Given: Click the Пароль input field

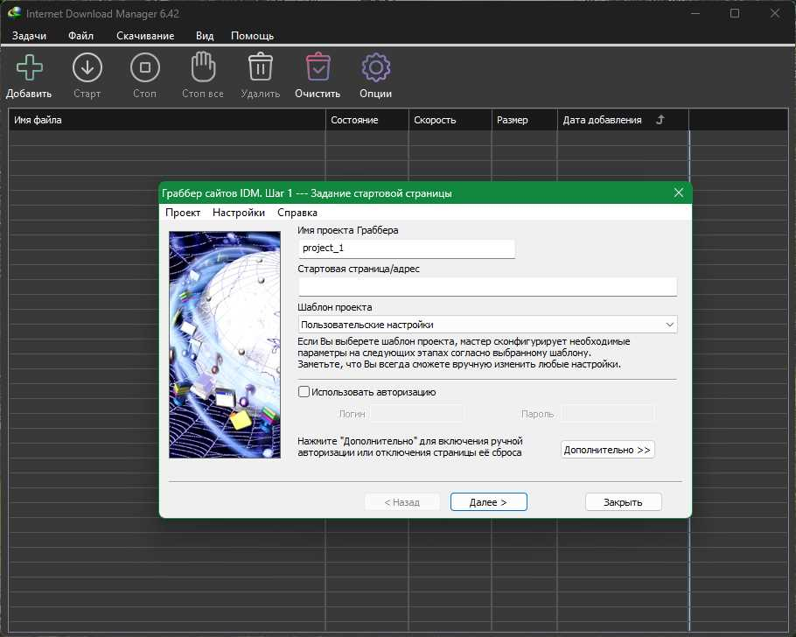Looking at the screenshot, I should coord(608,414).
